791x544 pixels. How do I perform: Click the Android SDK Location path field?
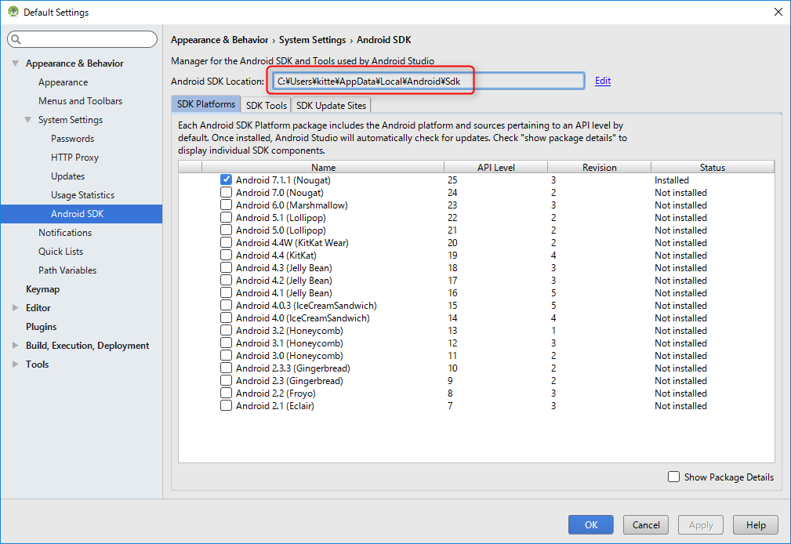click(428, 81)
